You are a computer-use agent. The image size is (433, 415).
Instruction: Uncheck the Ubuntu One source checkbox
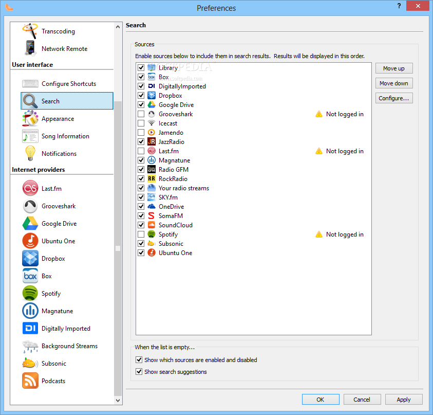pyautogui.click(x=141, y=252)
